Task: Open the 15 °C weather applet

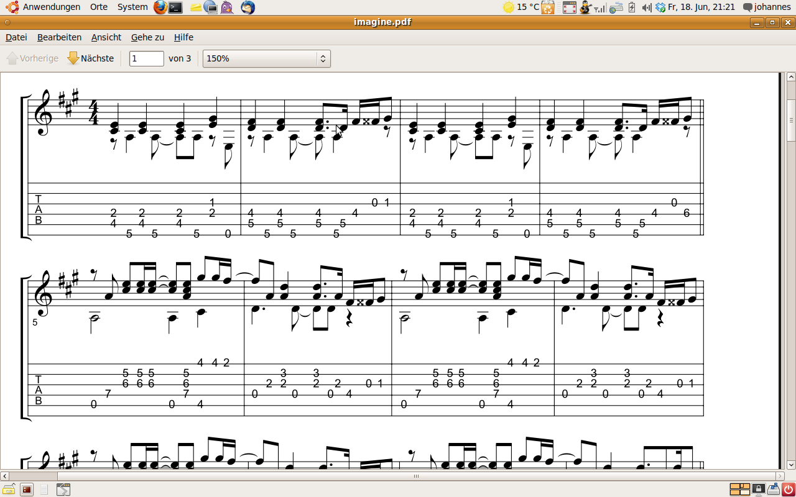Action: [521, 7]
